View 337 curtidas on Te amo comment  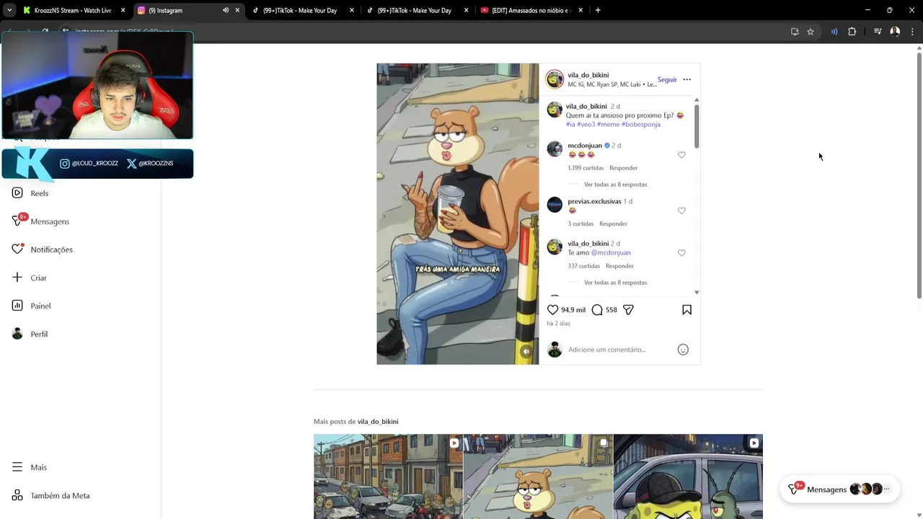pos(583,266)
